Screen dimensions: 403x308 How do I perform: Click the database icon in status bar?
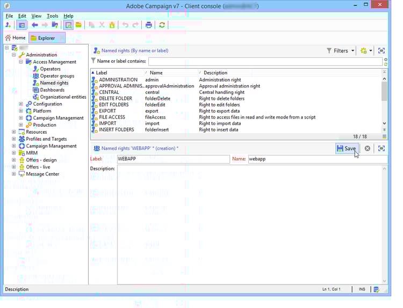pyautogui.click(x=376, y=289)
